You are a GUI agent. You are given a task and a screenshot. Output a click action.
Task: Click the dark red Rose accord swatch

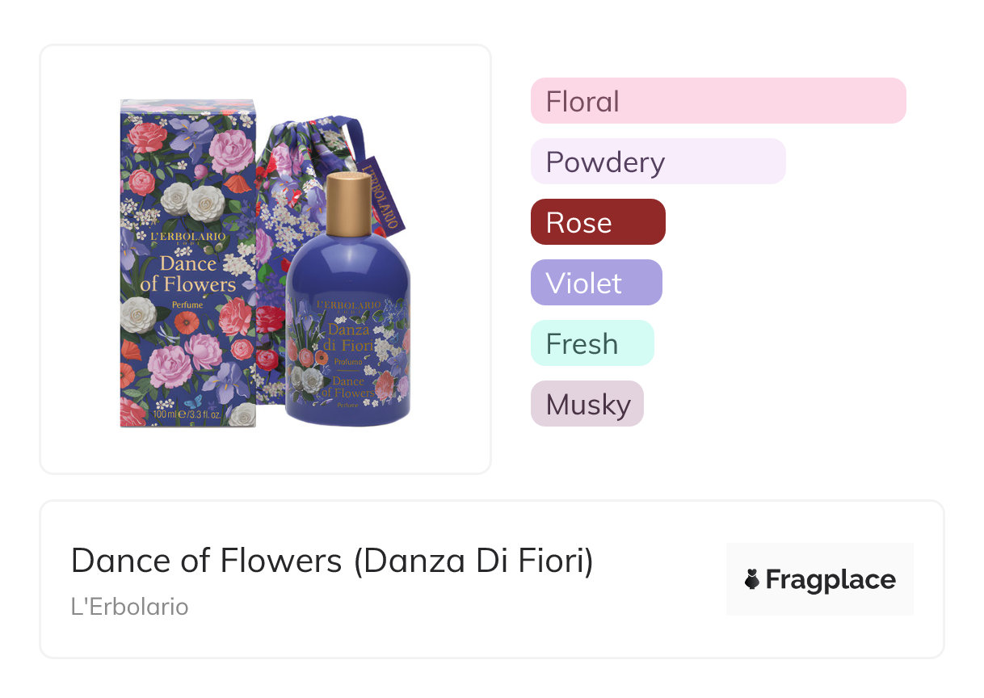(x=598, y=222)
